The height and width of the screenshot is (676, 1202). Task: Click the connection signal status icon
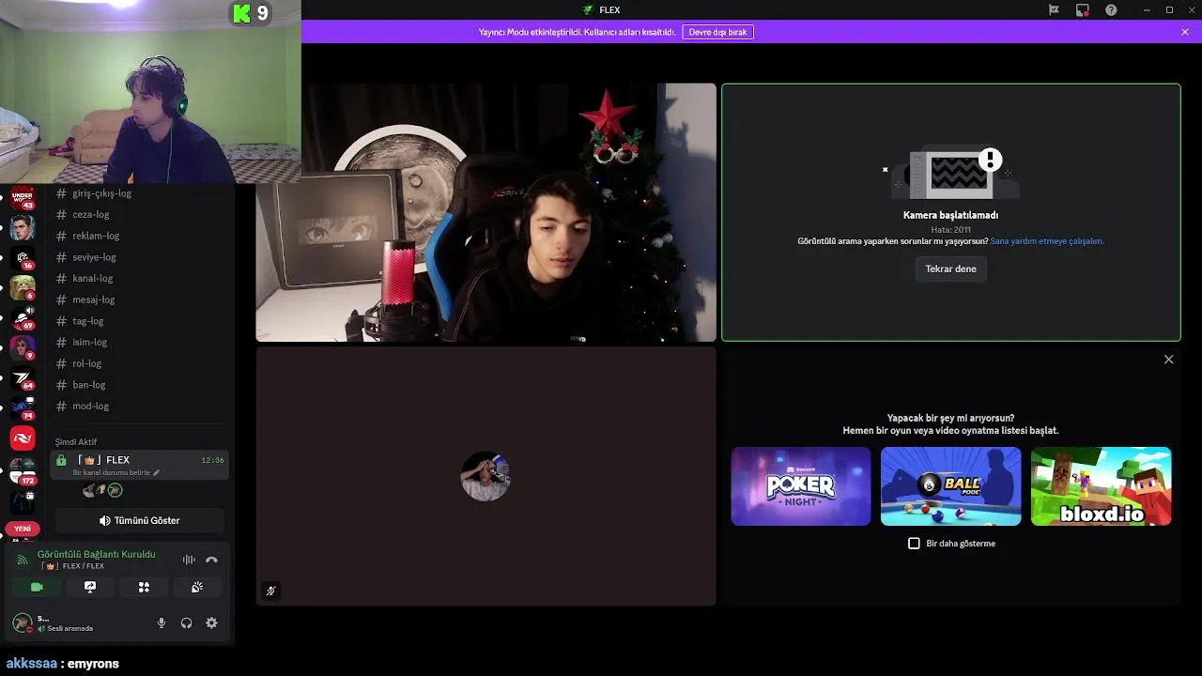point(23,560)
